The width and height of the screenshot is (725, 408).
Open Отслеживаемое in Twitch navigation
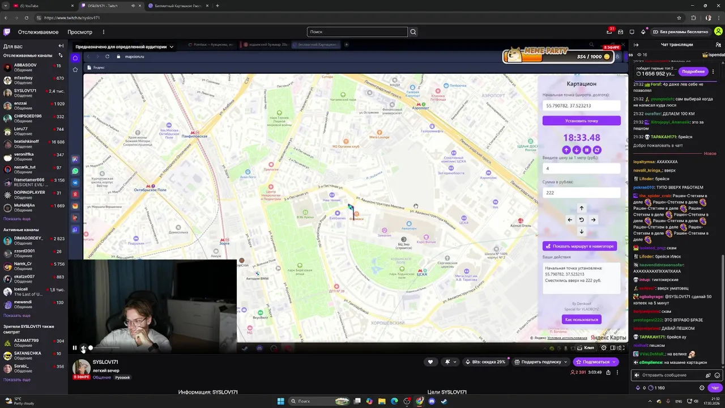coord(38,32)
